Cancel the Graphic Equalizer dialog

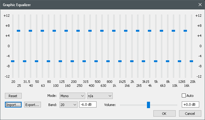pos(190,114)
